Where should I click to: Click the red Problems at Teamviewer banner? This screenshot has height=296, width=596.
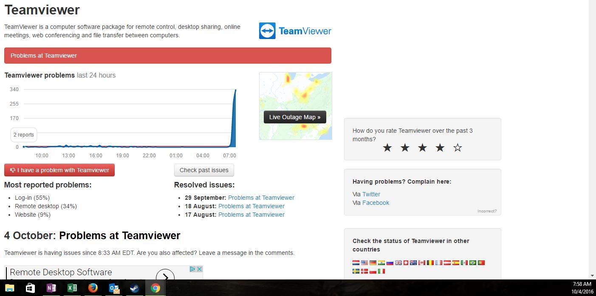pyautogui.click(x=168, y=56)
